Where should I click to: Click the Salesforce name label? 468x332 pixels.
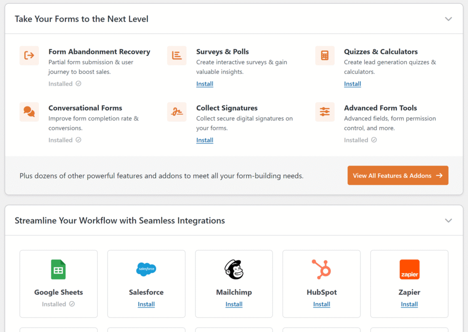tap(146, 292)
